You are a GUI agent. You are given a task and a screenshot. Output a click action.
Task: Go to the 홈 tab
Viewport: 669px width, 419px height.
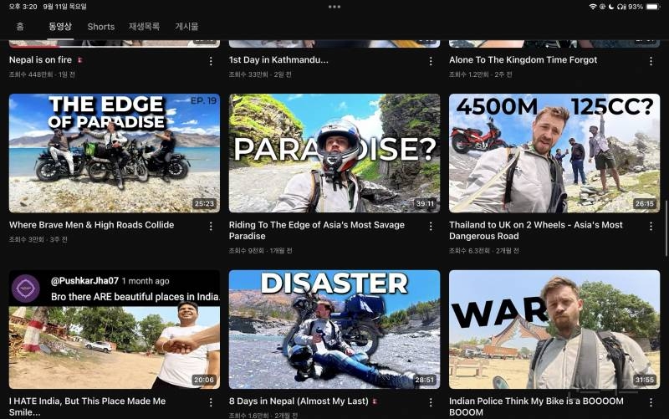coord(20,27)
